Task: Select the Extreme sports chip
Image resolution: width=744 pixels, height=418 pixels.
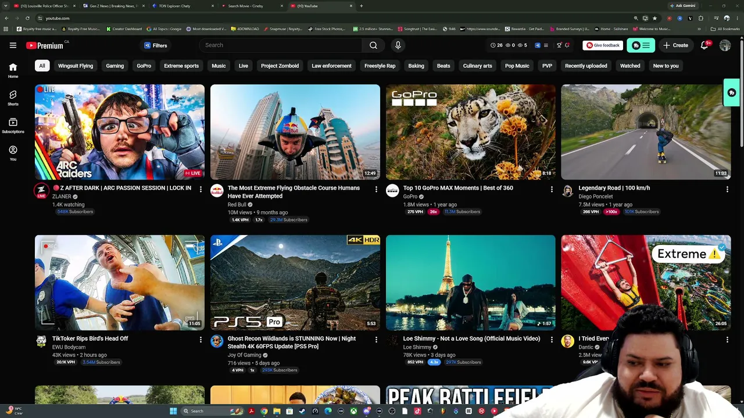Action: pos(181,66)
